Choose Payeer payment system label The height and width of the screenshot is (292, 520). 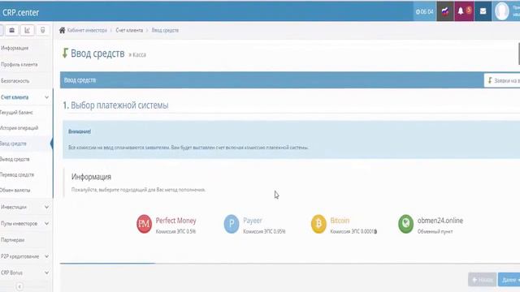click(x=253, y=221)
